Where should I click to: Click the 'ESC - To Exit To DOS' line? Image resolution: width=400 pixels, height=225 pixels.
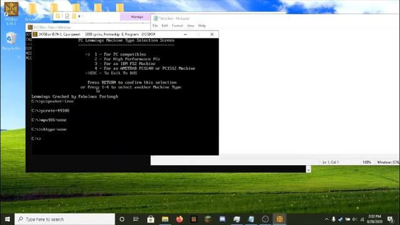point(111,73)
